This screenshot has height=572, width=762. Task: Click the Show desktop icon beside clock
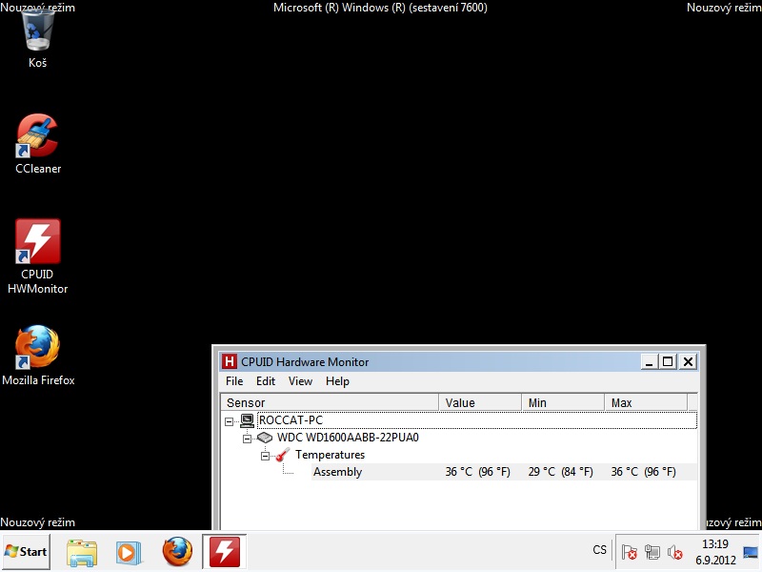[x=751, y=552]
